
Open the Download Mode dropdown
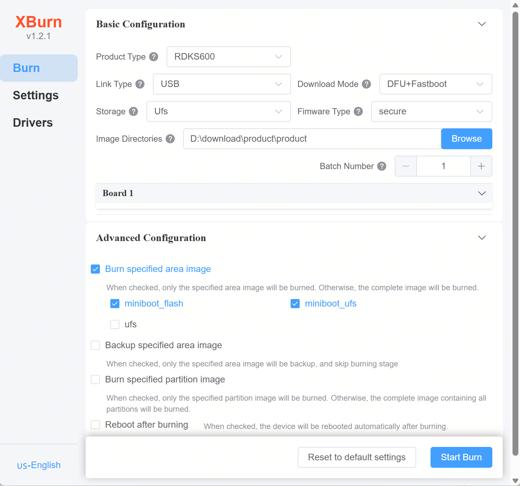(436, 84)
